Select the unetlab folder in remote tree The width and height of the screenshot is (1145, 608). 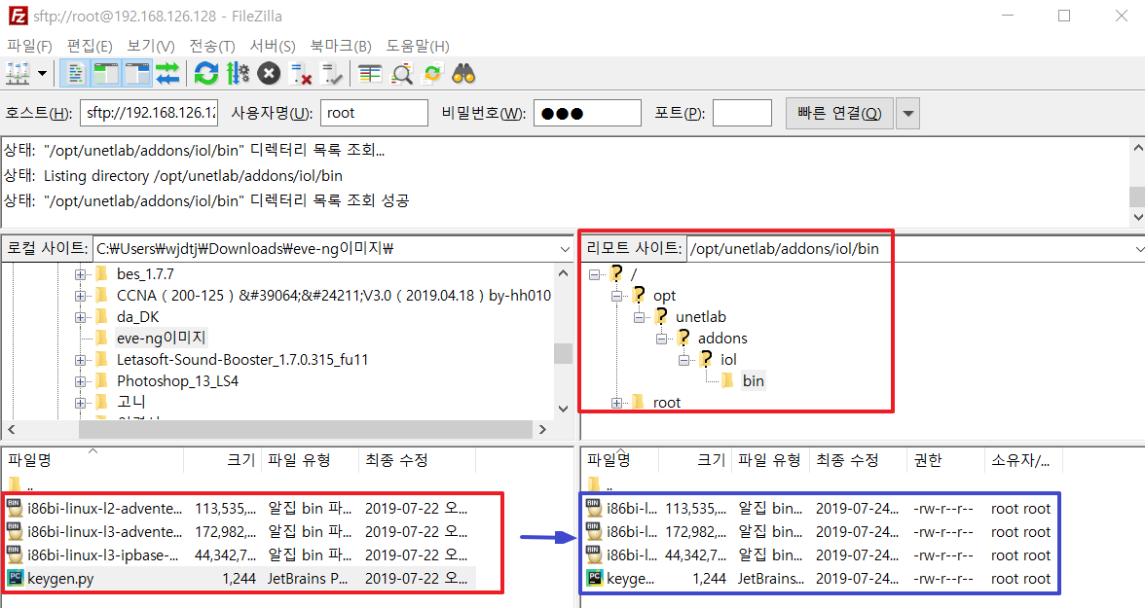click(x=700, y=317)
